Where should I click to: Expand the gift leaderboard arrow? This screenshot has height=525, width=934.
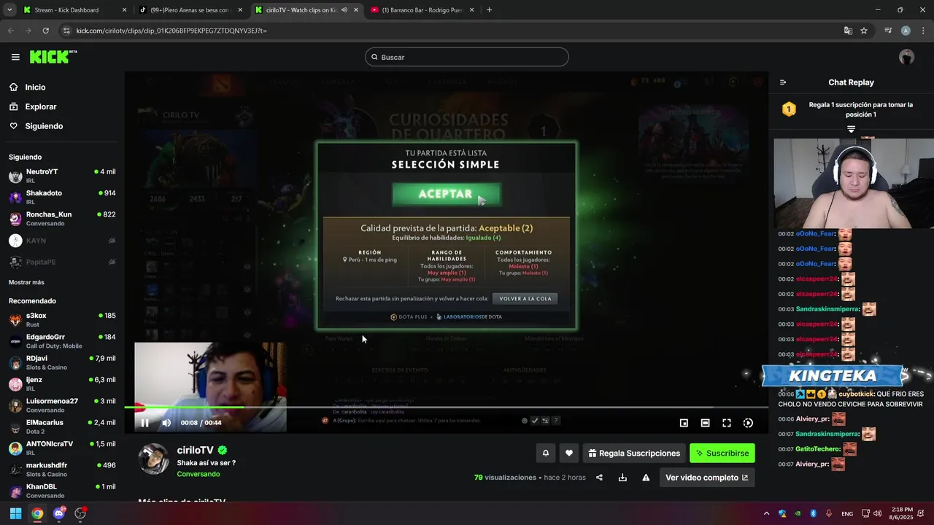tap(851, 129)
